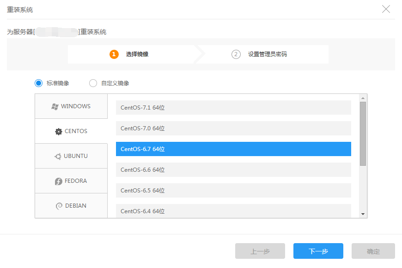Select CentOS-6.4 64位 image row
Viewport: 402px width, 268px height.
point(233,211)
